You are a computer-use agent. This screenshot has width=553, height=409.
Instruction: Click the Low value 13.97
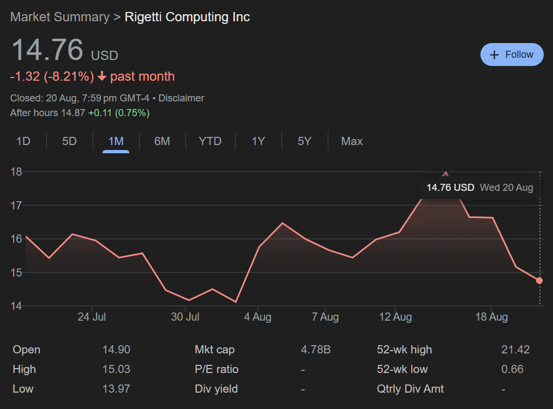[x=116, y=389]
